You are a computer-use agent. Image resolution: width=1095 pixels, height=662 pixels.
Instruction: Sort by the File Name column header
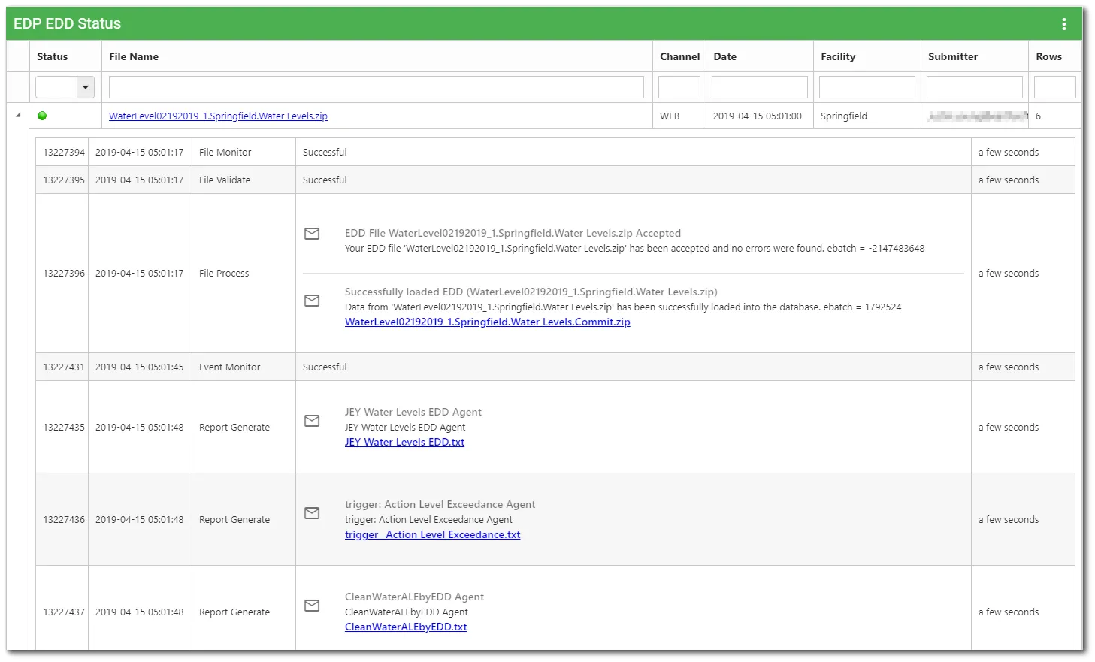[134, 56]
